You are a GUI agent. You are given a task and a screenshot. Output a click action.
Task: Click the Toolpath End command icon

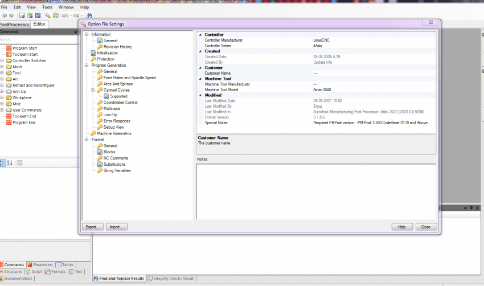[9, 116]
